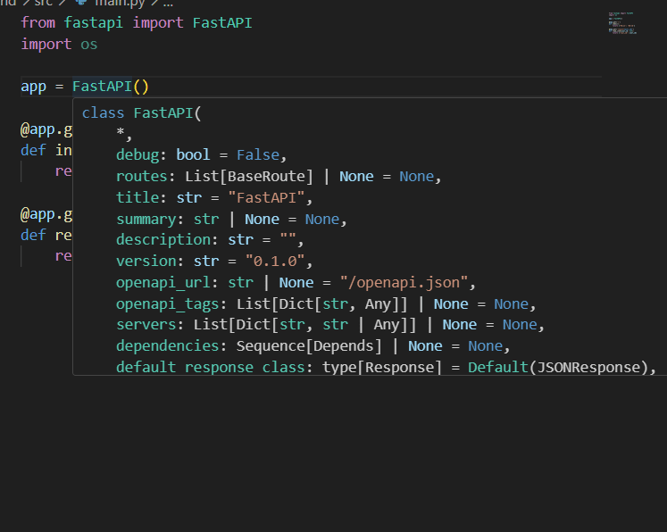
Task: Click the 'summary' parameter in tooltip
Action: click(146, 219)
